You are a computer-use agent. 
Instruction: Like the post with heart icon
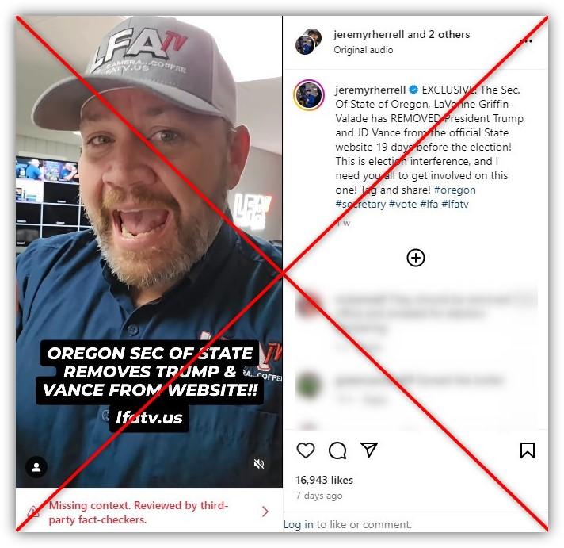click(306, 450)
